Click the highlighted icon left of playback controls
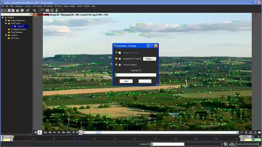The image size is (262, 147). (x=40, y=132)
